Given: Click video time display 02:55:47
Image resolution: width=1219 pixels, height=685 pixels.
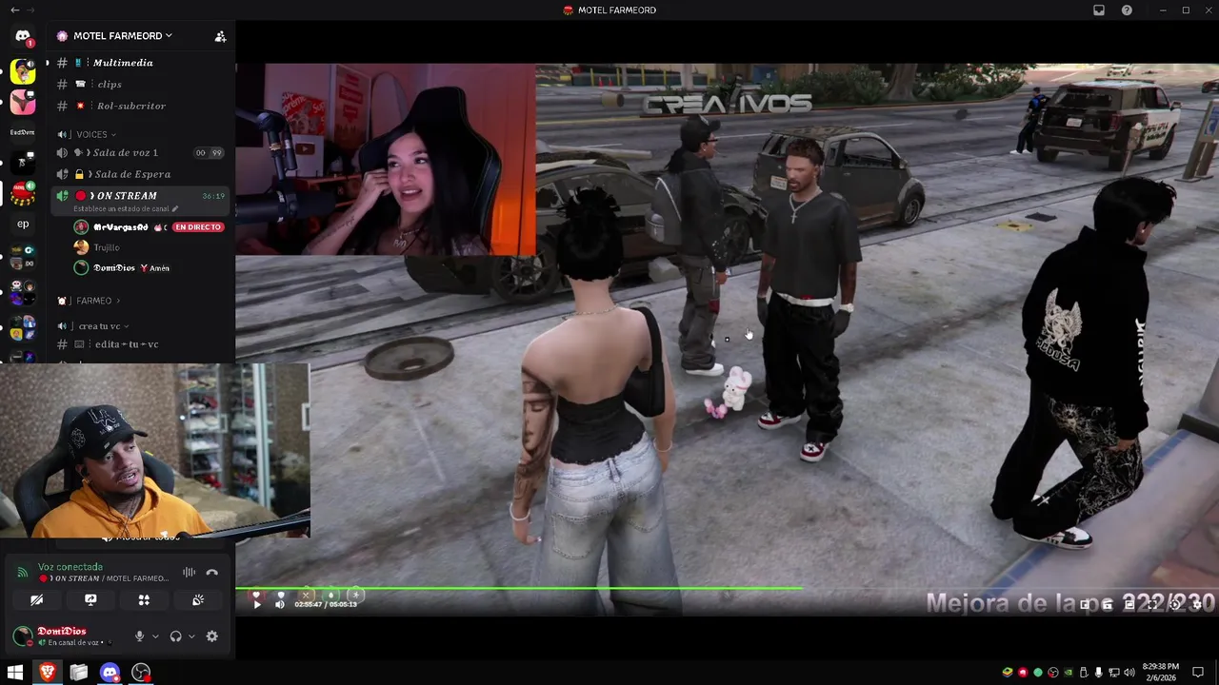Looking at the screenshot, I should (x=326, y=604).
